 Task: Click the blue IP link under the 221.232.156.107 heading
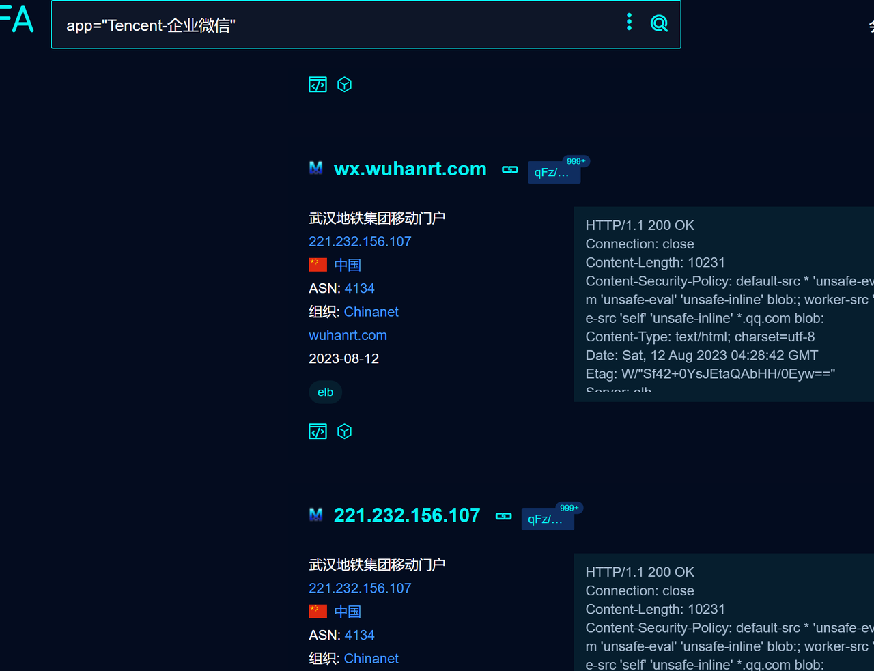coord(360,588)
